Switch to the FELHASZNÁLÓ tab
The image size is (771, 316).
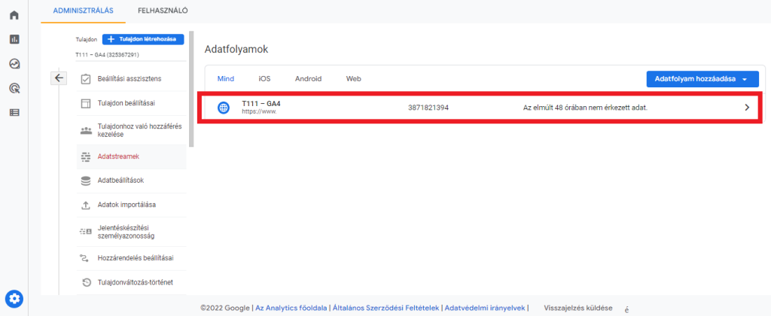point(163,11)
